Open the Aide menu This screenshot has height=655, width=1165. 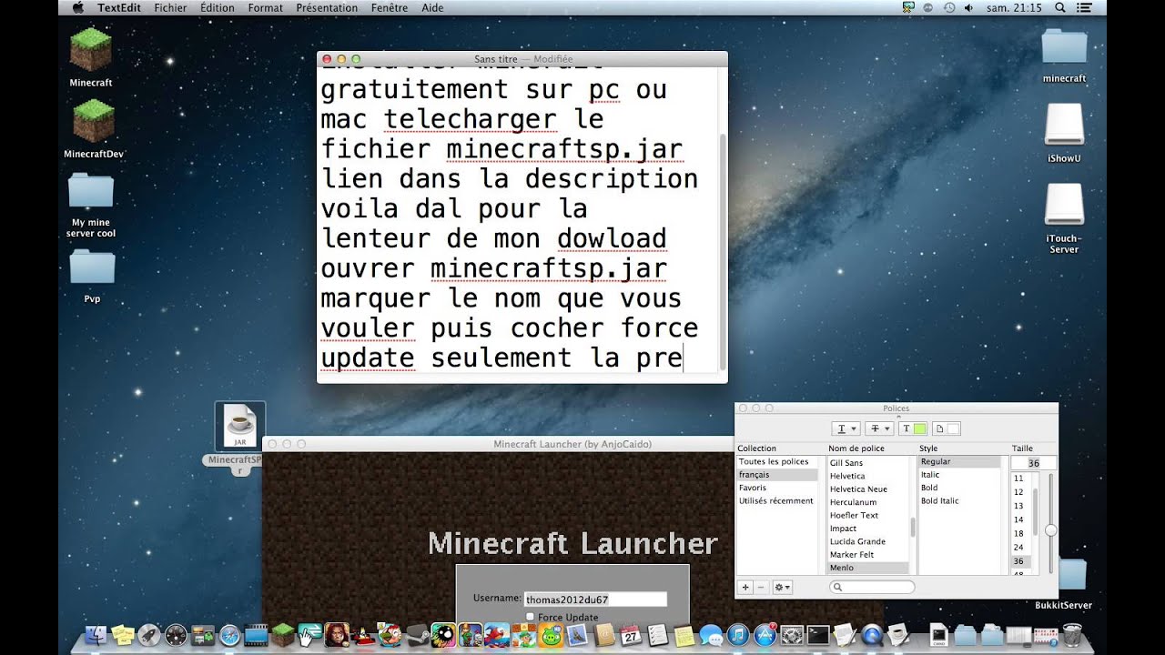(433, 7)
